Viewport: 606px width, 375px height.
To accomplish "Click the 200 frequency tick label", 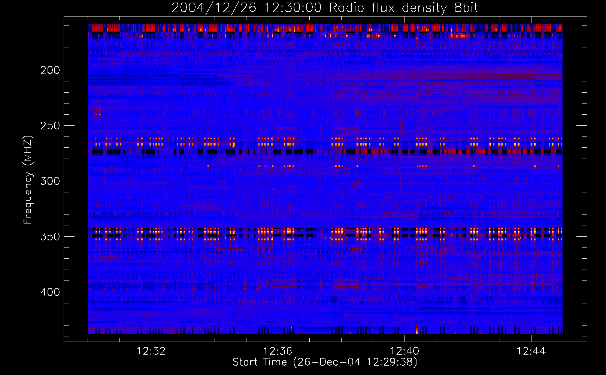I will click(x=50, y=70).
